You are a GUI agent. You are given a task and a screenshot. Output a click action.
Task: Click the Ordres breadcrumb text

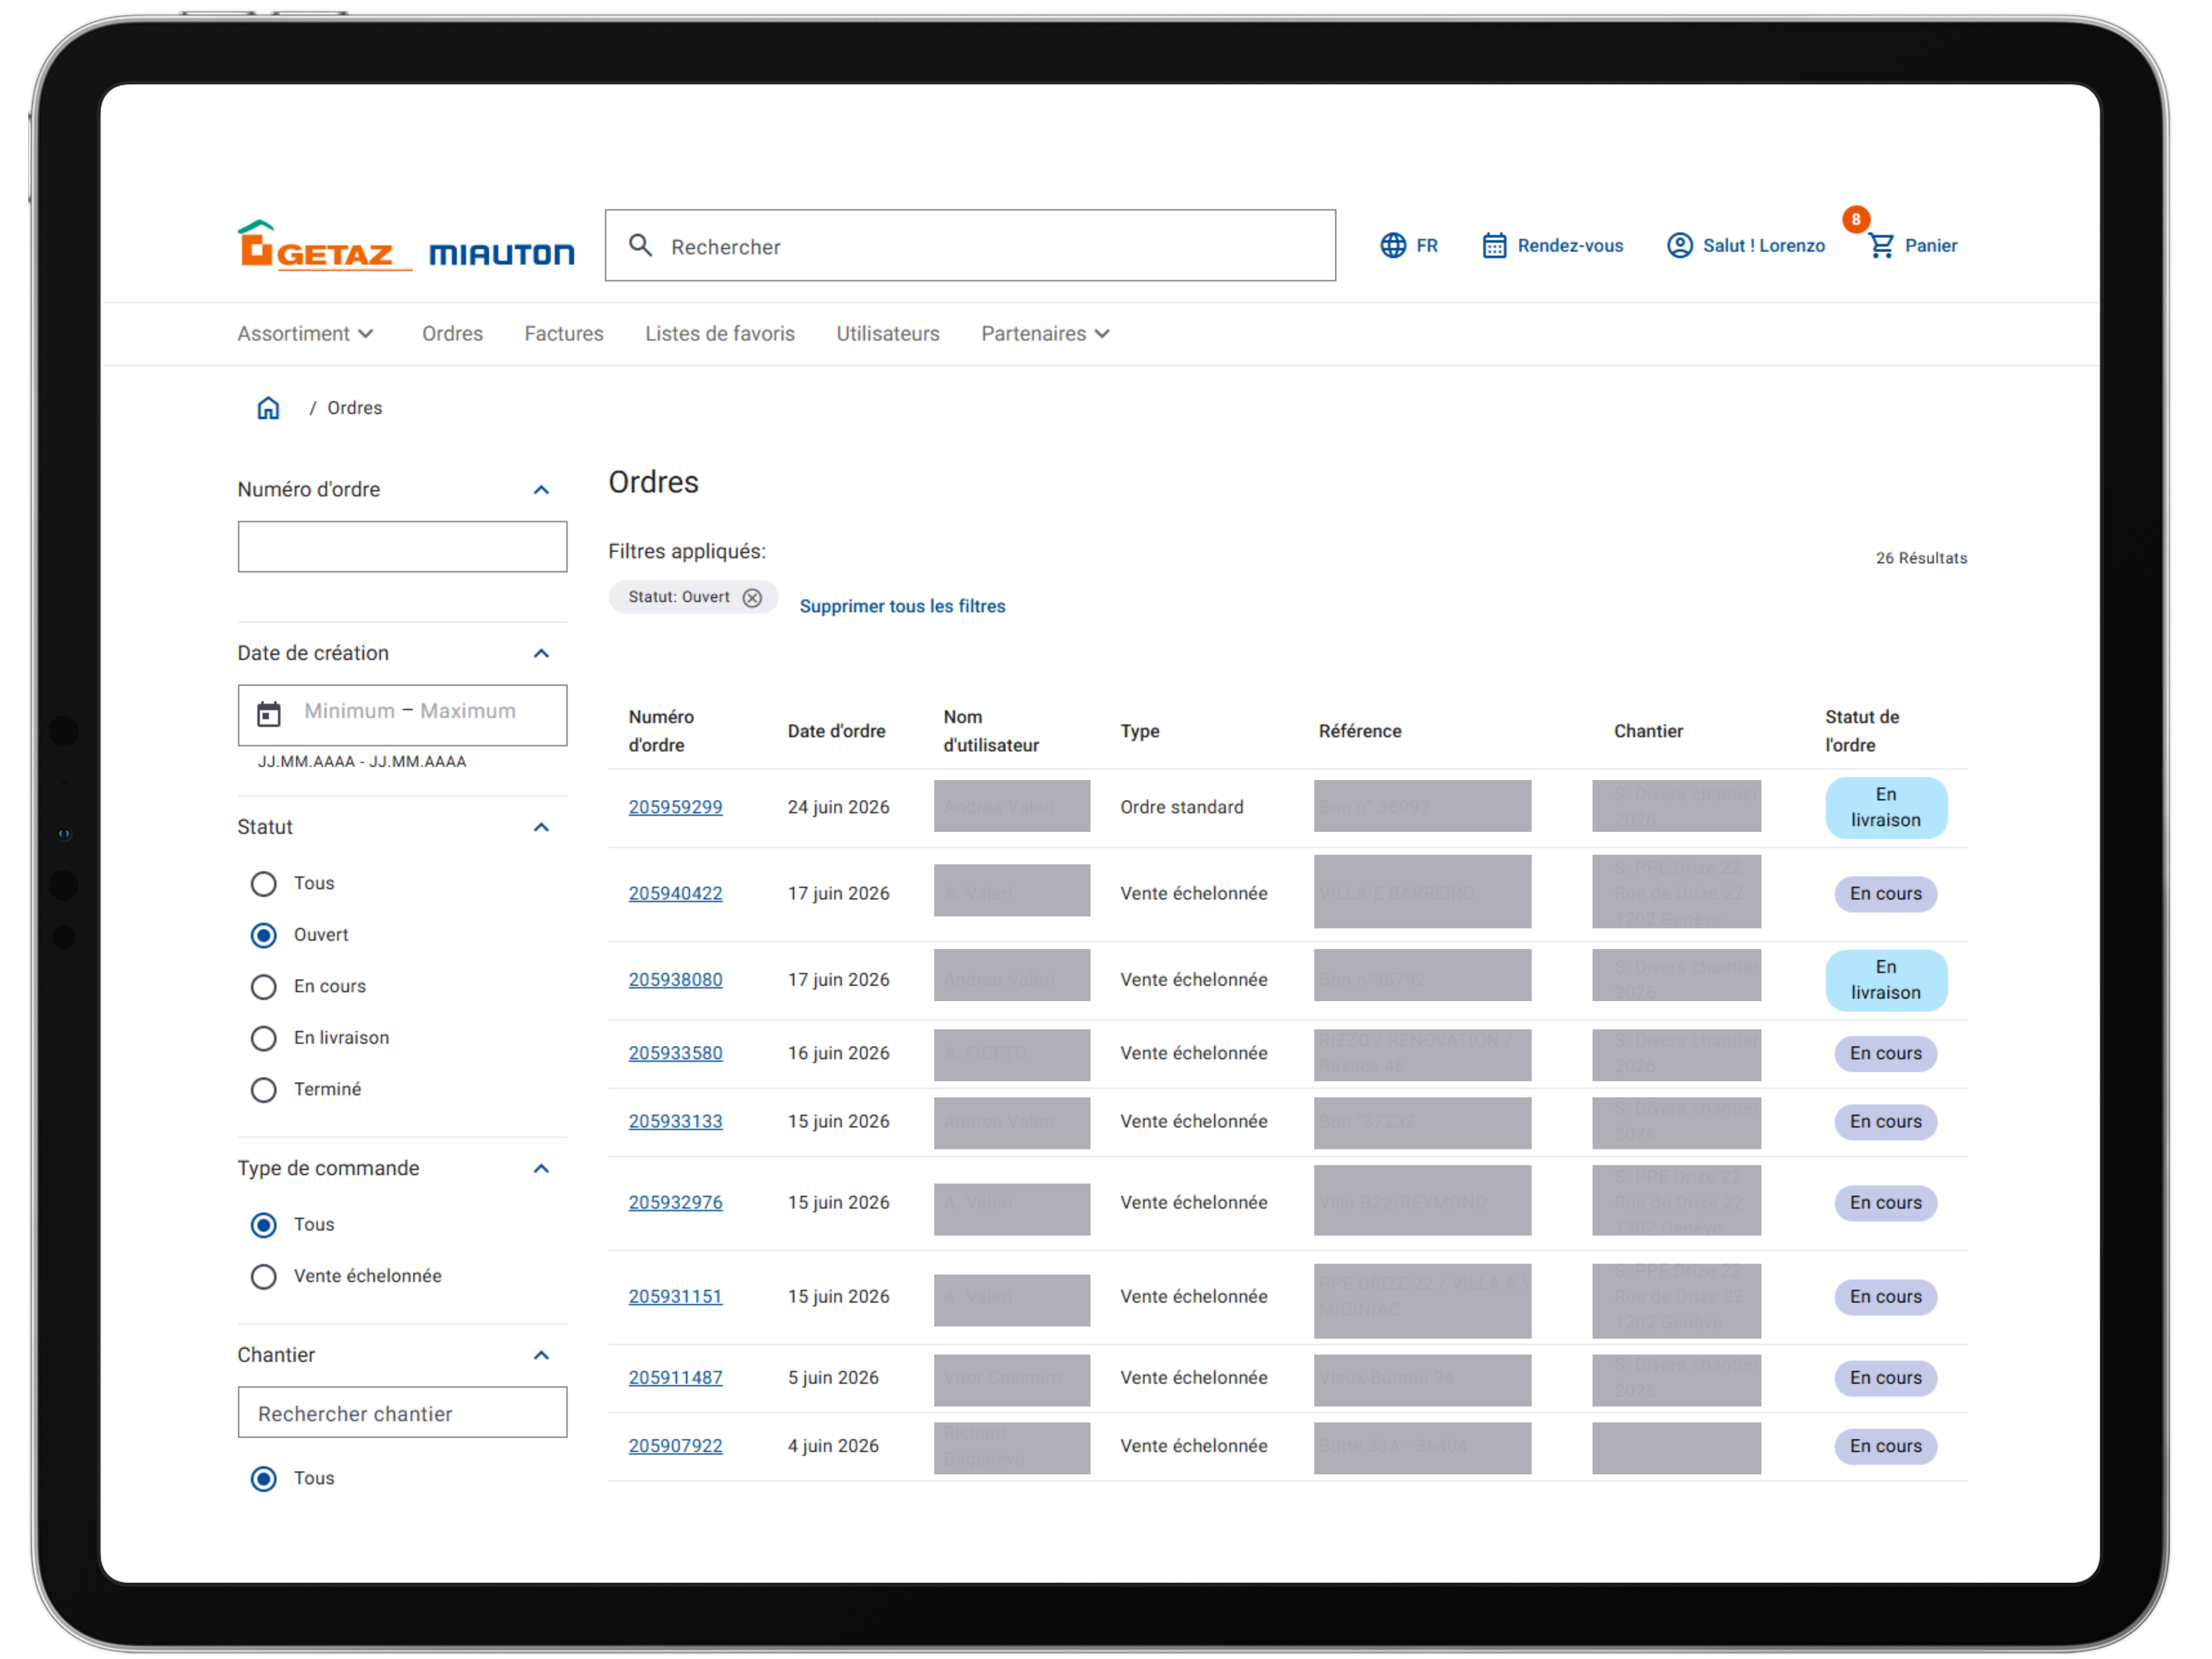(355, 408)
